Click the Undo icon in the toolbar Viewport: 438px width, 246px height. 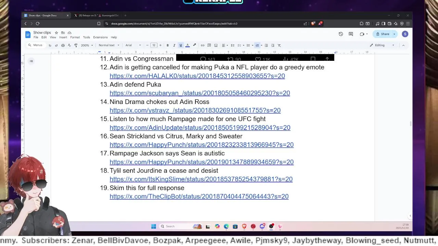(50, 45)
